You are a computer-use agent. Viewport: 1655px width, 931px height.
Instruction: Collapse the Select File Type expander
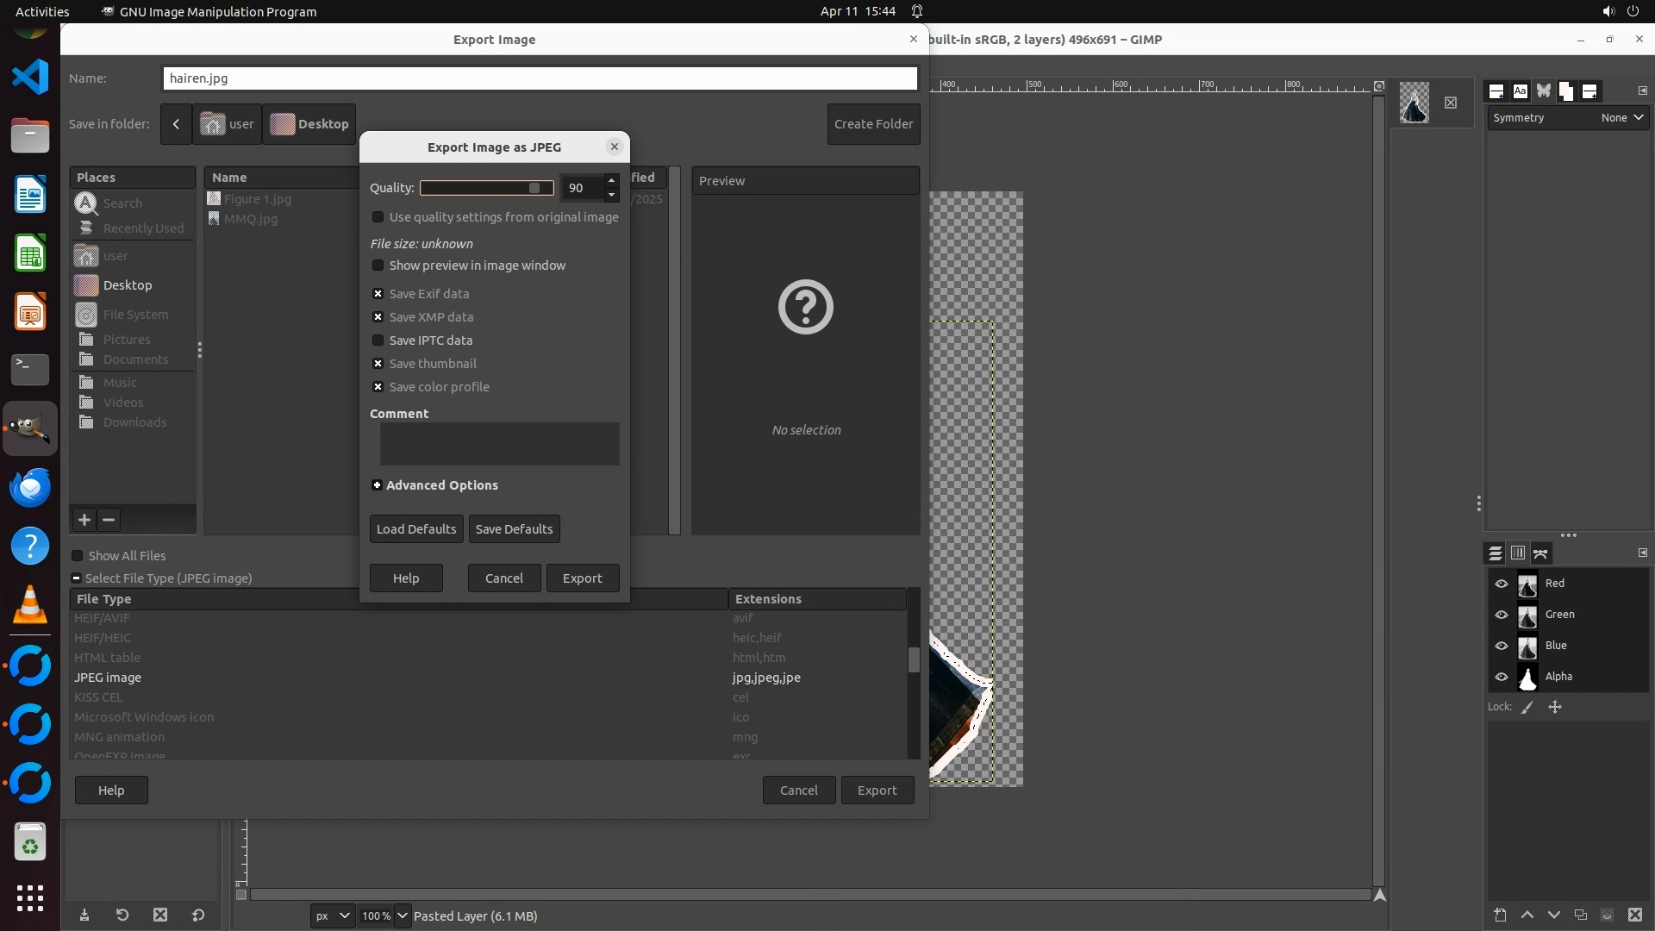click(77, 578)
